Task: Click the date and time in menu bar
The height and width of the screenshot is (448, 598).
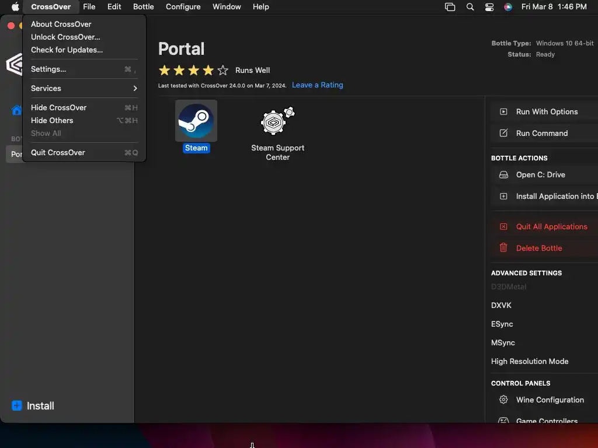Action: point(554,7)
